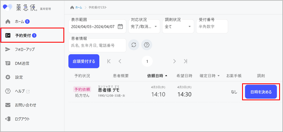
Task: Open 設定 from the sidebar
Action: [x=19, y=77]
